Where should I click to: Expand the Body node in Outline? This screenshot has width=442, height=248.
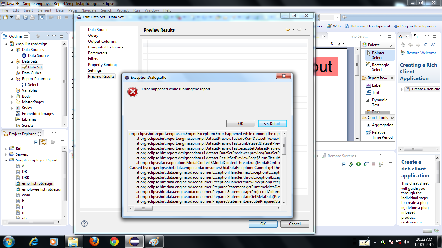(x=12, y=96)
